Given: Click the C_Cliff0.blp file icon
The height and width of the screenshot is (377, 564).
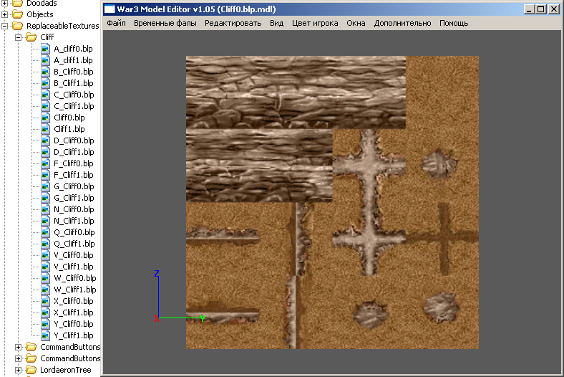Looking at the screenshot, I should (45, 95).
